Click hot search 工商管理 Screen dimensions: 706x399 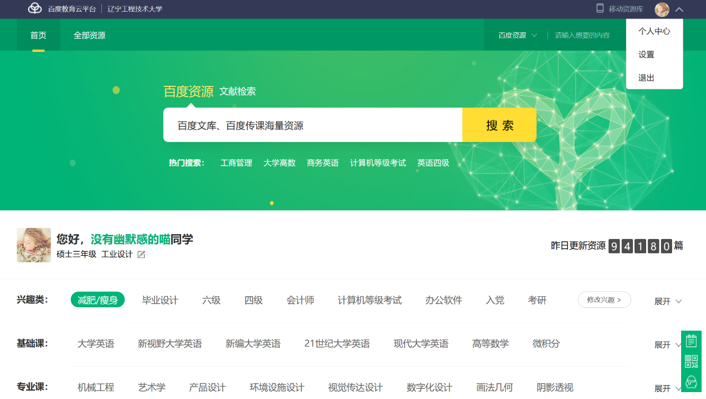tap(236, 163)
